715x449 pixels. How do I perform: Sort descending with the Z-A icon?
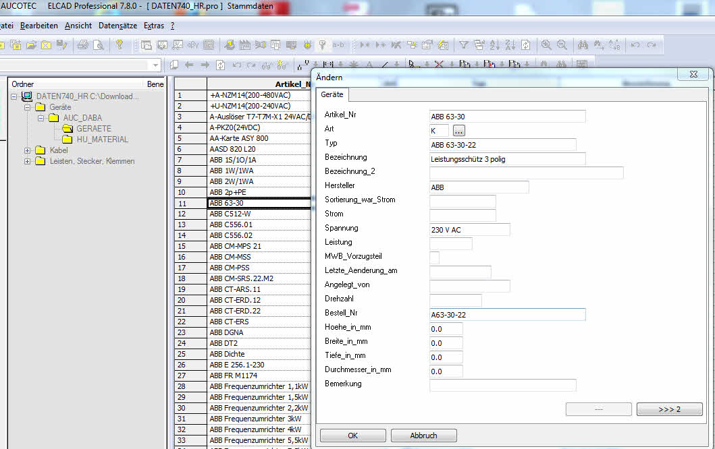[x=510, y=44]
